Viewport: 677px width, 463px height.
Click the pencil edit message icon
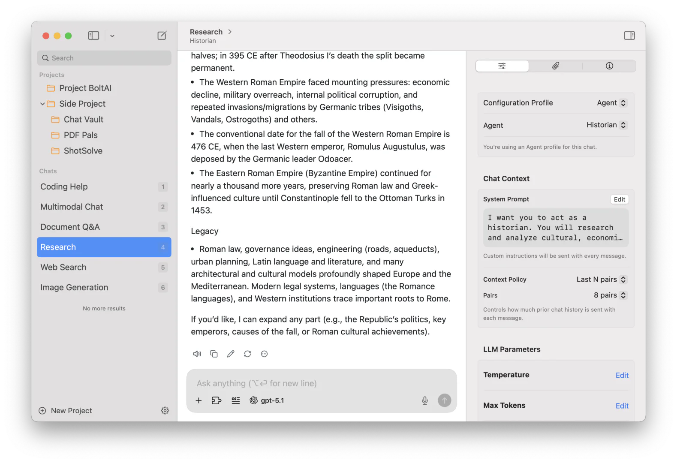point(231,354)
